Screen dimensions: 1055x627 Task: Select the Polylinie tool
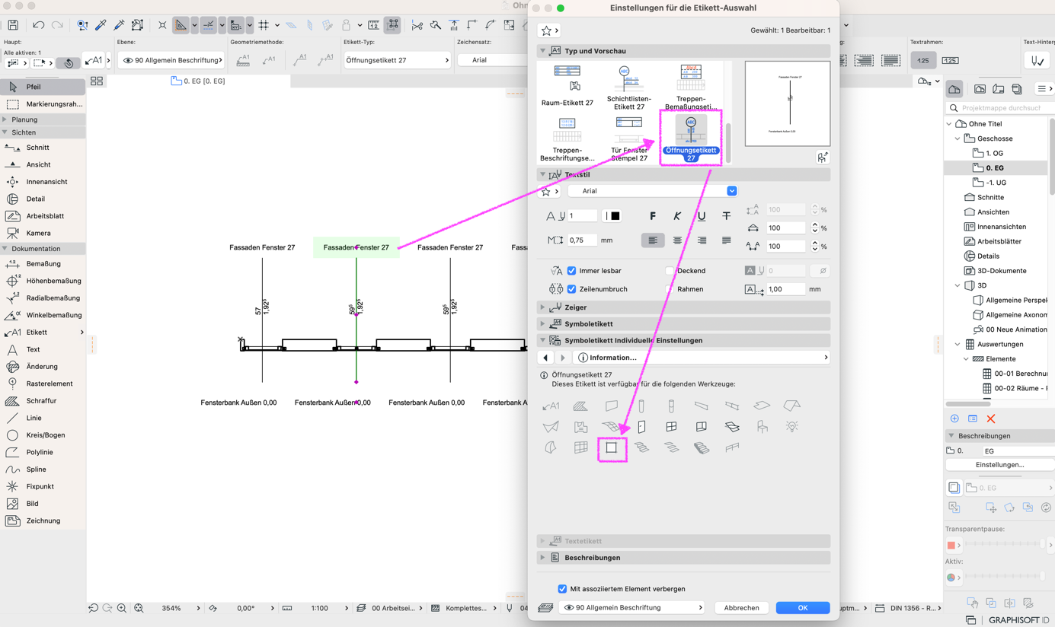[43, 452]
